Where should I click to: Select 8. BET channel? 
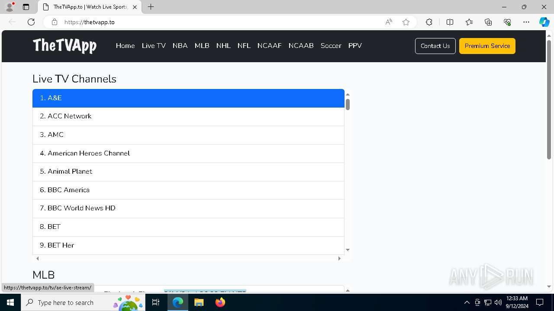188,227
